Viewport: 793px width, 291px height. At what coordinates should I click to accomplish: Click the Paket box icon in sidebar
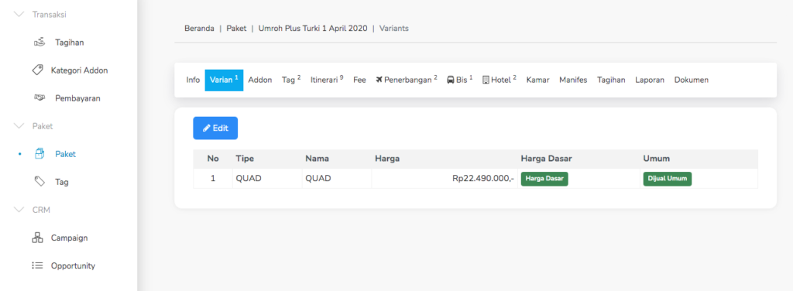39,154
